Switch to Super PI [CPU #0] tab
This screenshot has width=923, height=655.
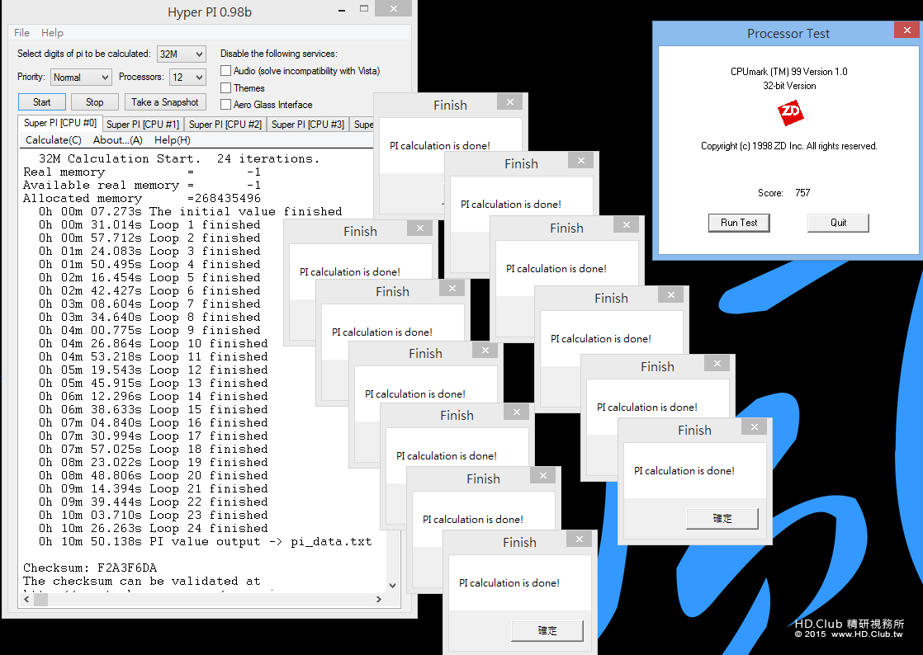[x=60, y=123]
